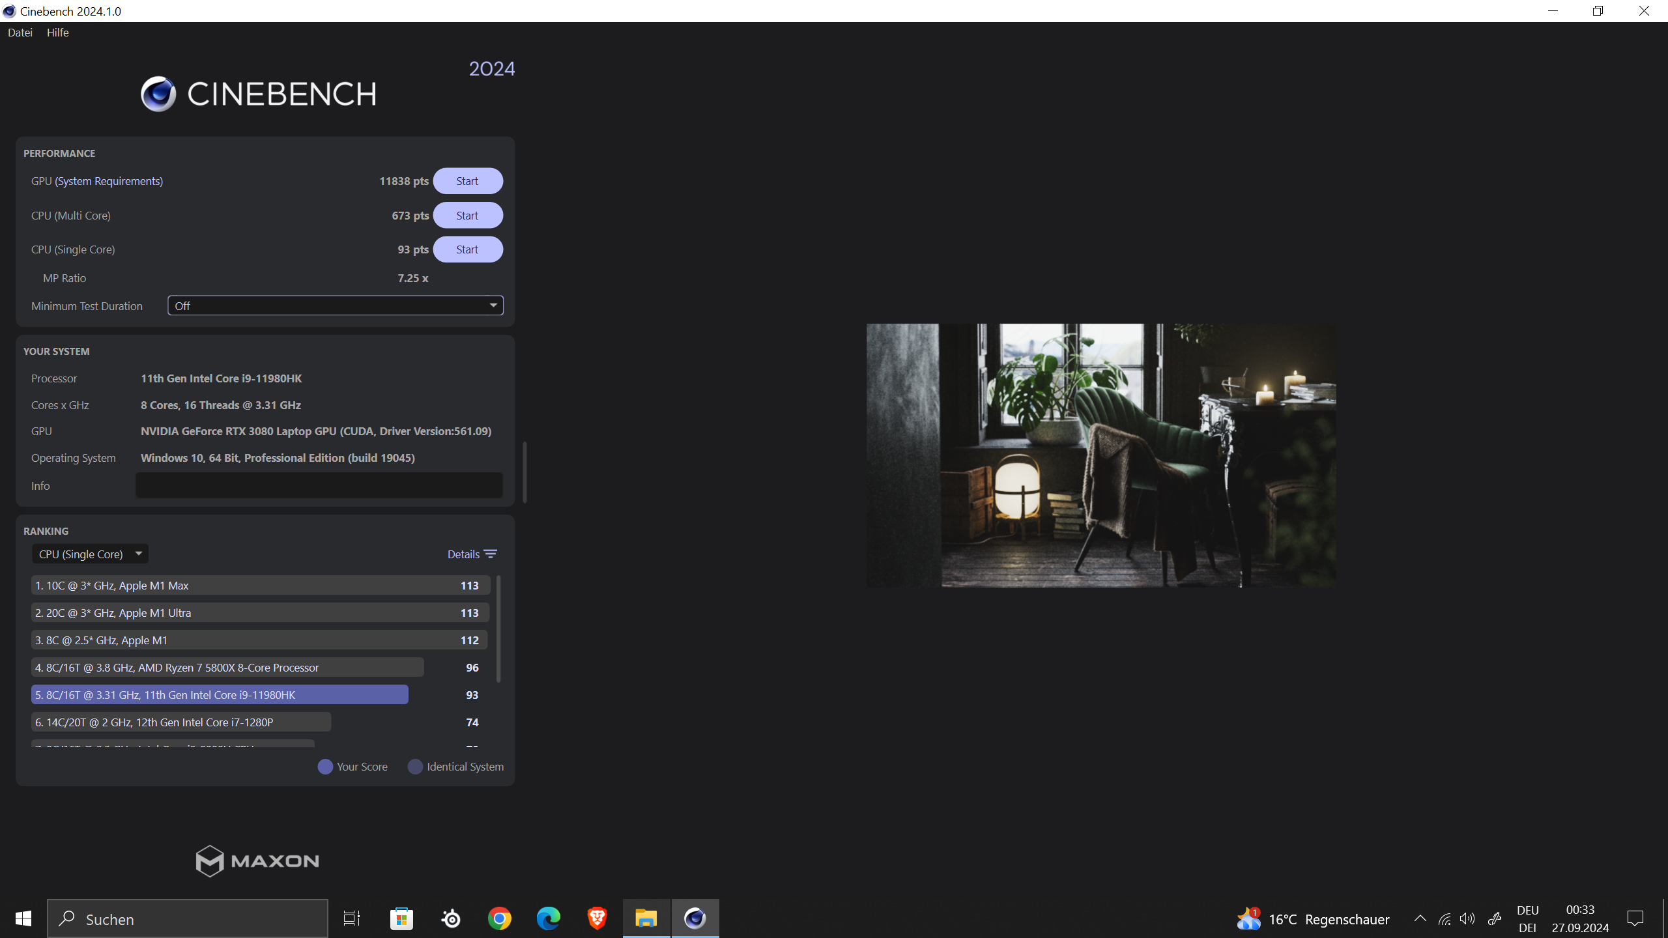Open the Minimum Test Duration dropdown

tap(335, 306)
